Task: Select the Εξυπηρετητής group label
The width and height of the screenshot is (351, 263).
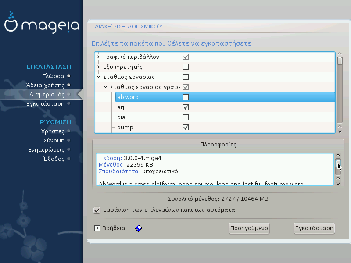Action: point(123,67)
